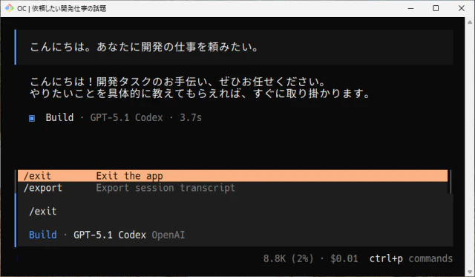Click the 8.8K (2%) token usage text
The height and width of the screenshot is (277, 475).
click(x=288, y=258)
